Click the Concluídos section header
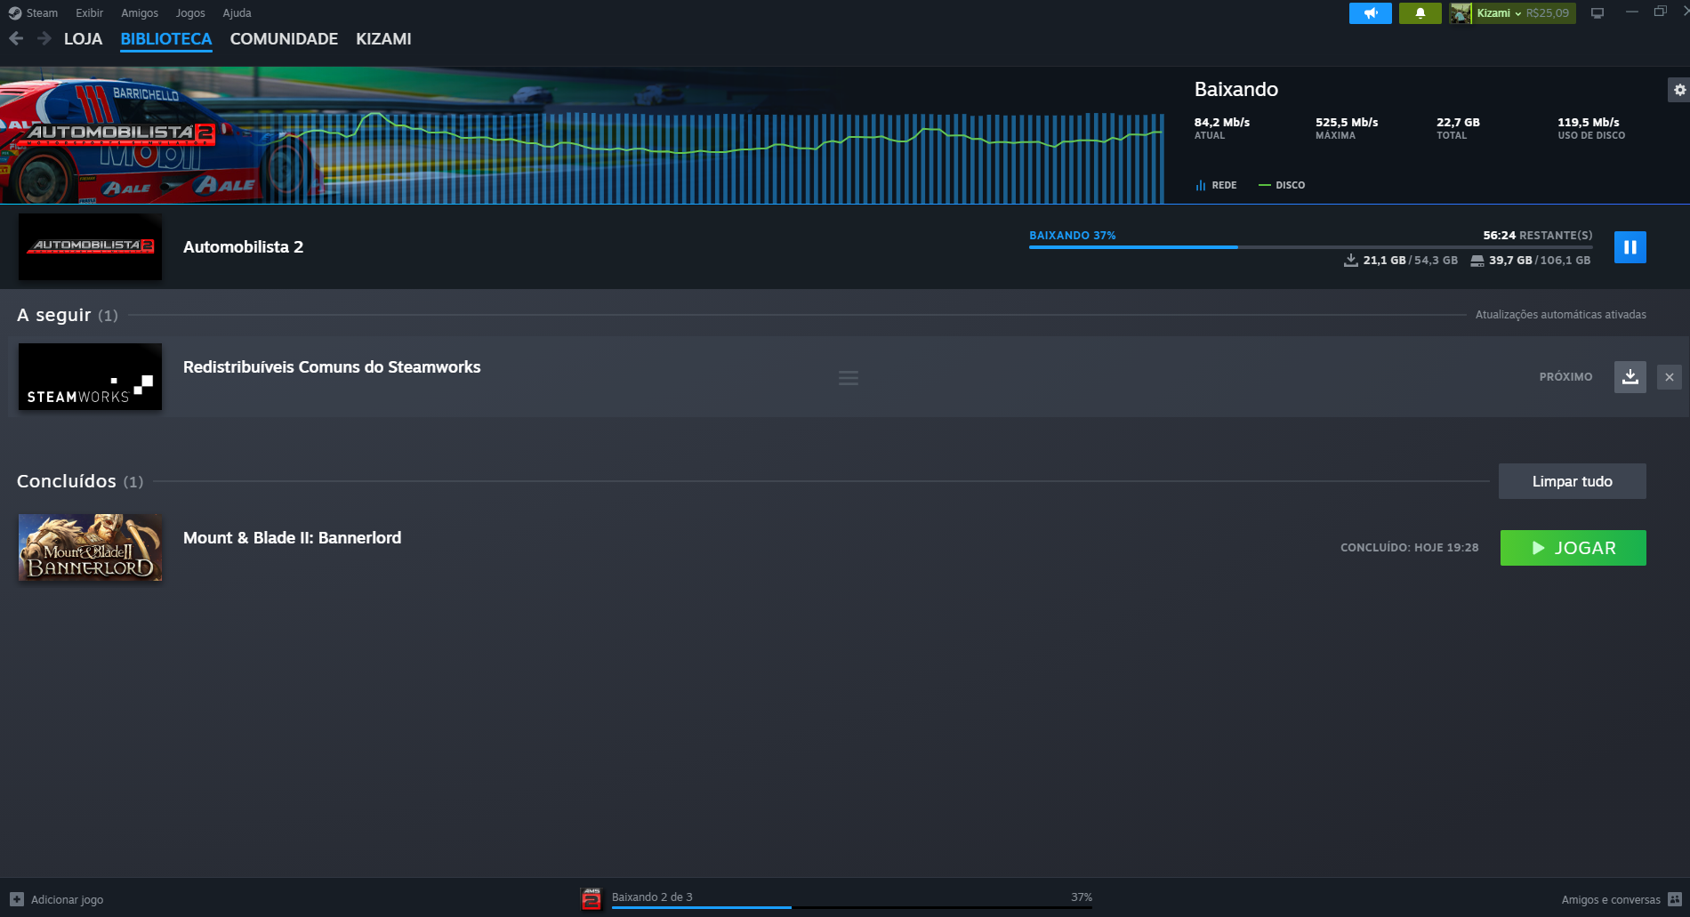Screen dimensions: 1690x917 pyautogui.click(x=80, y=481)
